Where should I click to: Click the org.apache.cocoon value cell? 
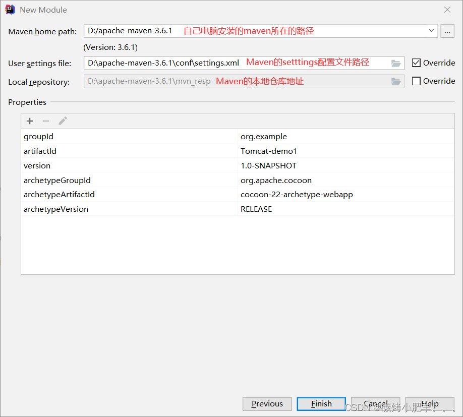346,180
